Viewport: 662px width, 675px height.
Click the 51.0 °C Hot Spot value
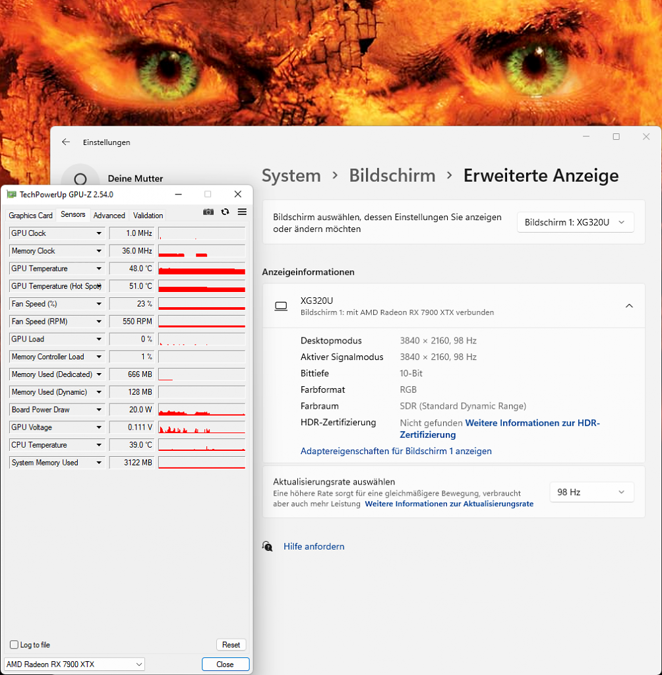tap(132, 286)
